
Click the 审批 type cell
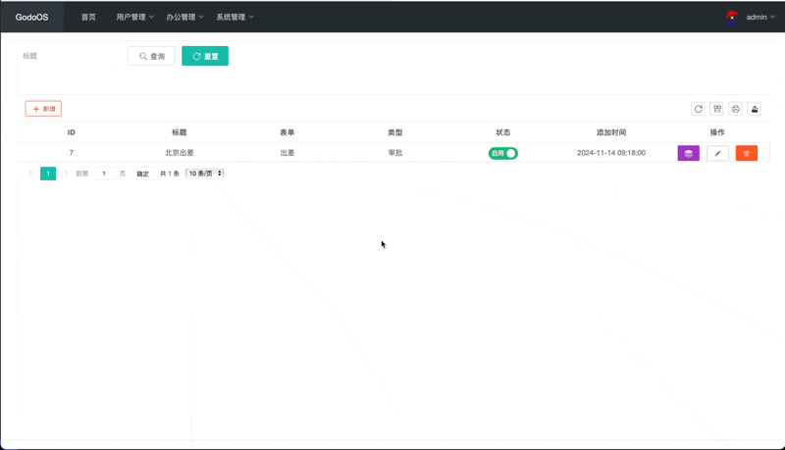[x=395, y=153]
